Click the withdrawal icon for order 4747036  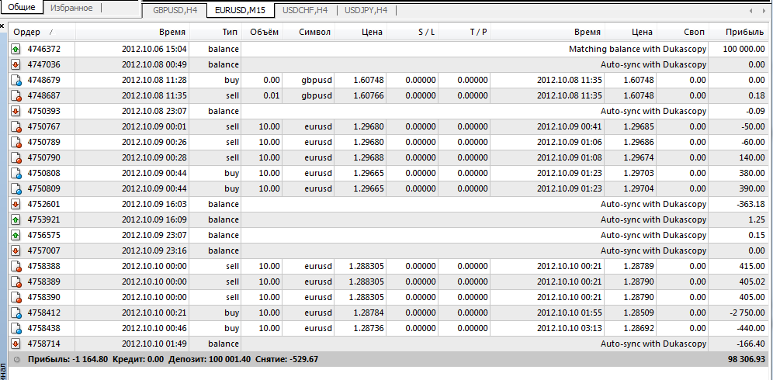(16, 64)
